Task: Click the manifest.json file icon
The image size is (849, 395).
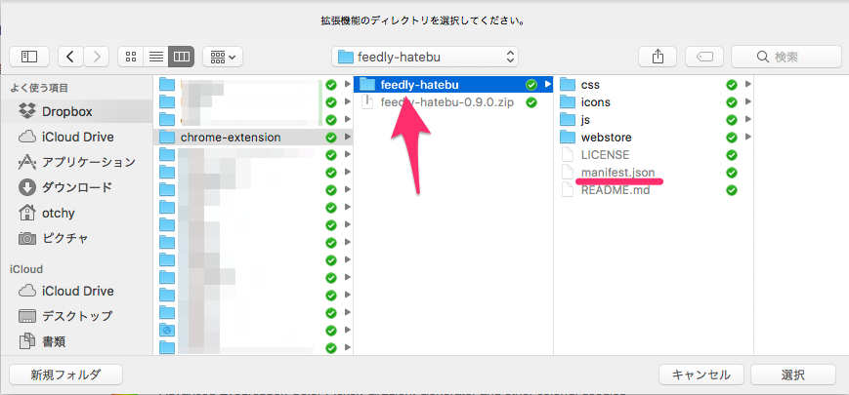Action: point(567,173)
